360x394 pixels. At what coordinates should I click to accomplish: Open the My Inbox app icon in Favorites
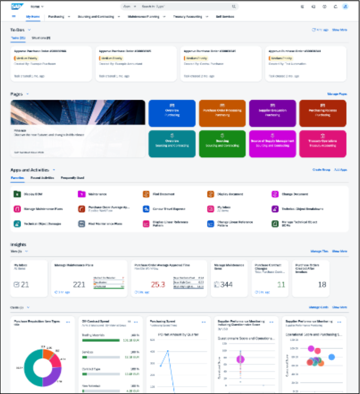coord(211,209)
